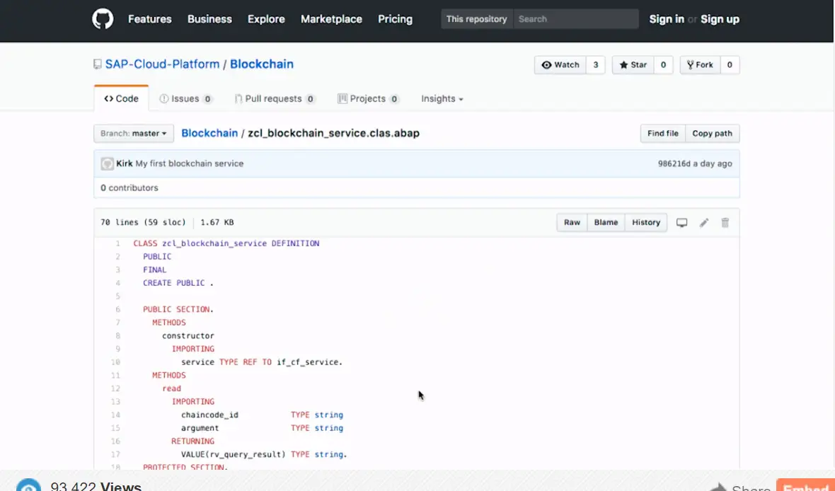The image size is (835, 491).
Task: Go to Features in top navigation
Action: (x=149, y=19)
